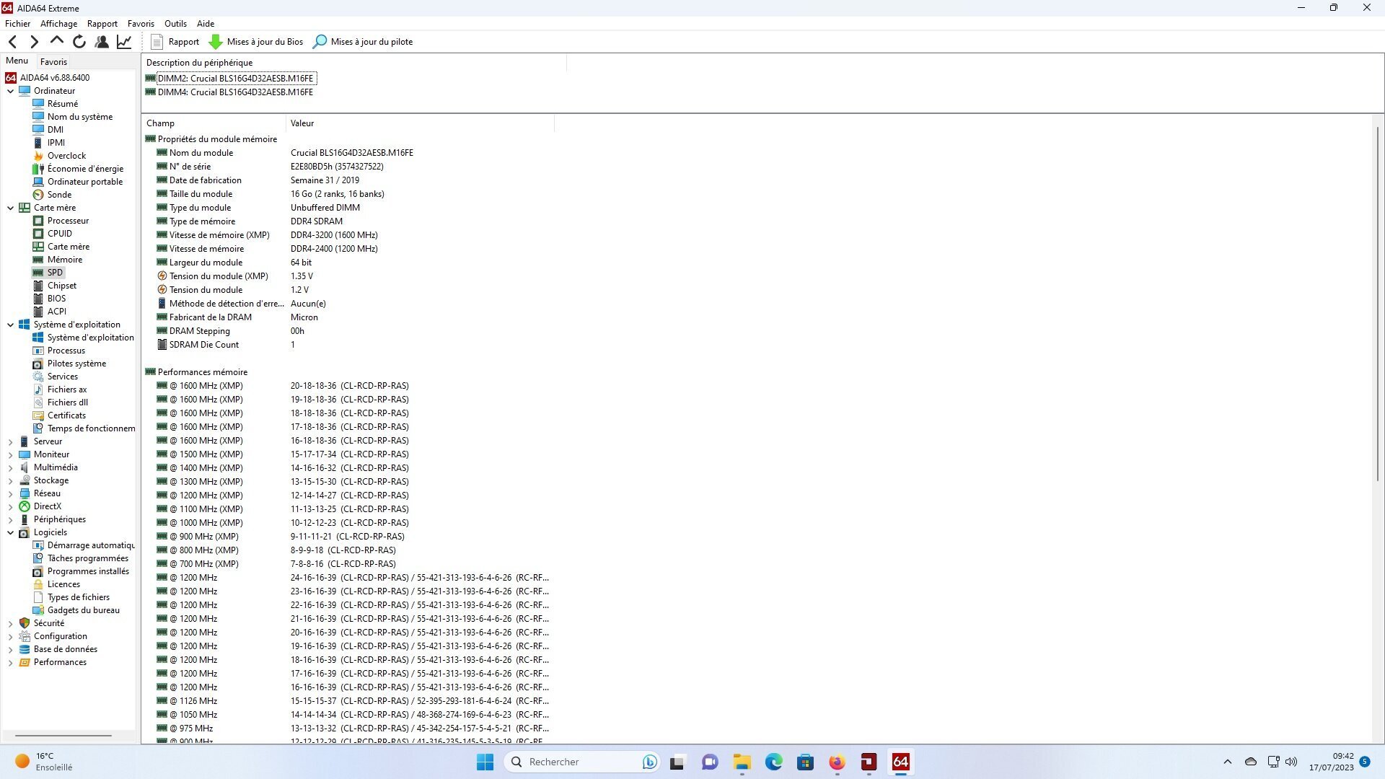Viewport: 1385px width, 779px height.
Task: Select DIMM4 Crucial module entry
Action: point(235,92)
